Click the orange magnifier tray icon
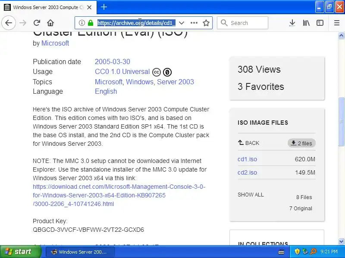345x258 pixels. click(313, 252)
